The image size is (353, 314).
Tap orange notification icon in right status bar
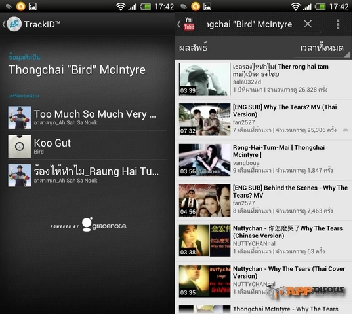(x=196, y=7)
